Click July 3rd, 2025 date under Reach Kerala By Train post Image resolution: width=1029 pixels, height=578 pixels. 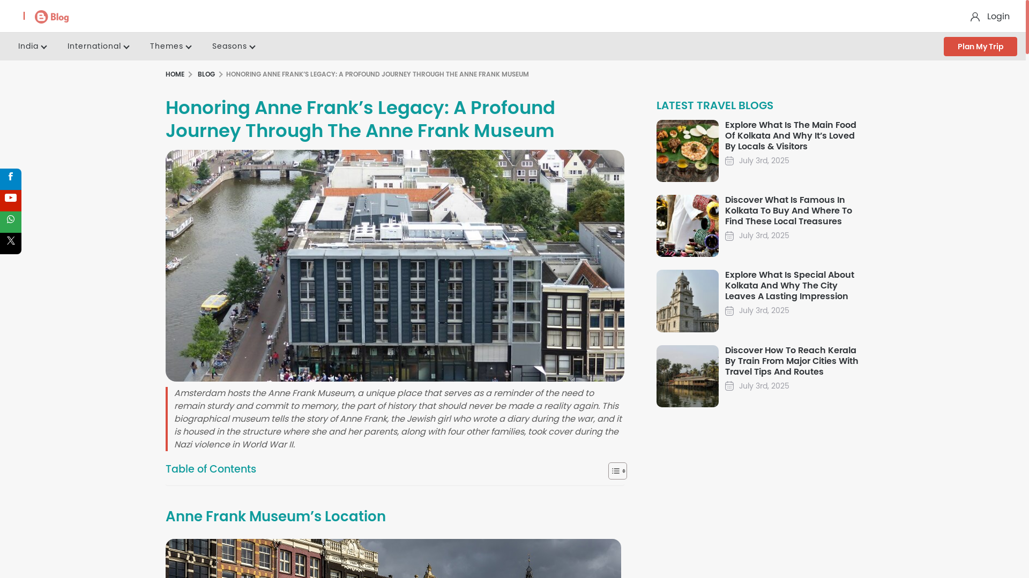click(764, 386)
